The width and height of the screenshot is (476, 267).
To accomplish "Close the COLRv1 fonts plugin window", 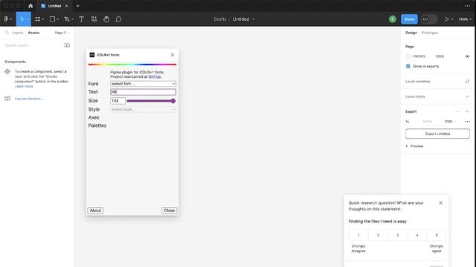I will [x=173, y=55].
